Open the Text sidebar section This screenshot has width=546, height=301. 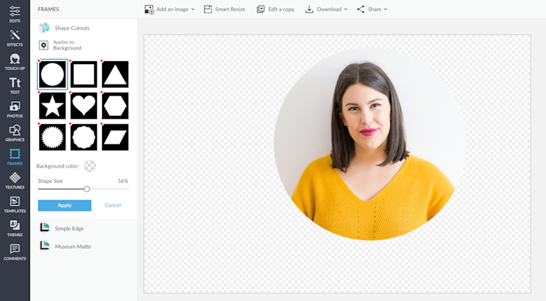click(x=15, y=85)
